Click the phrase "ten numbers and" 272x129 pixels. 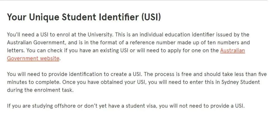tap(228, 43)
